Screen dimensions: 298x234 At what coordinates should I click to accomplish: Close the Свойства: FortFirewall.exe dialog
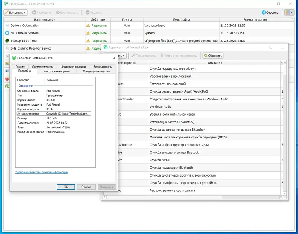114,58
